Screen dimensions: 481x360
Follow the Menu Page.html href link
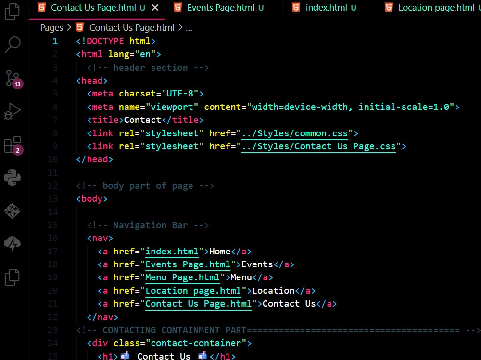click(182, 277)
